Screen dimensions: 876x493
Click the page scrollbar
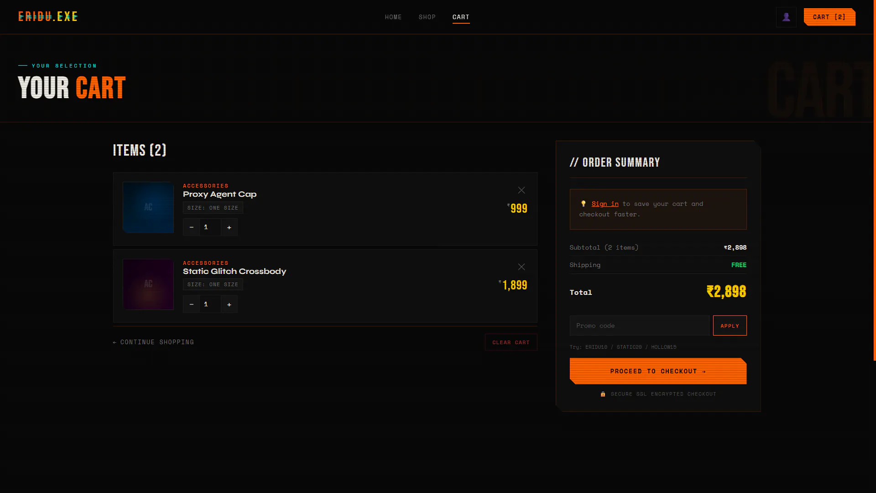coord(874,180)
